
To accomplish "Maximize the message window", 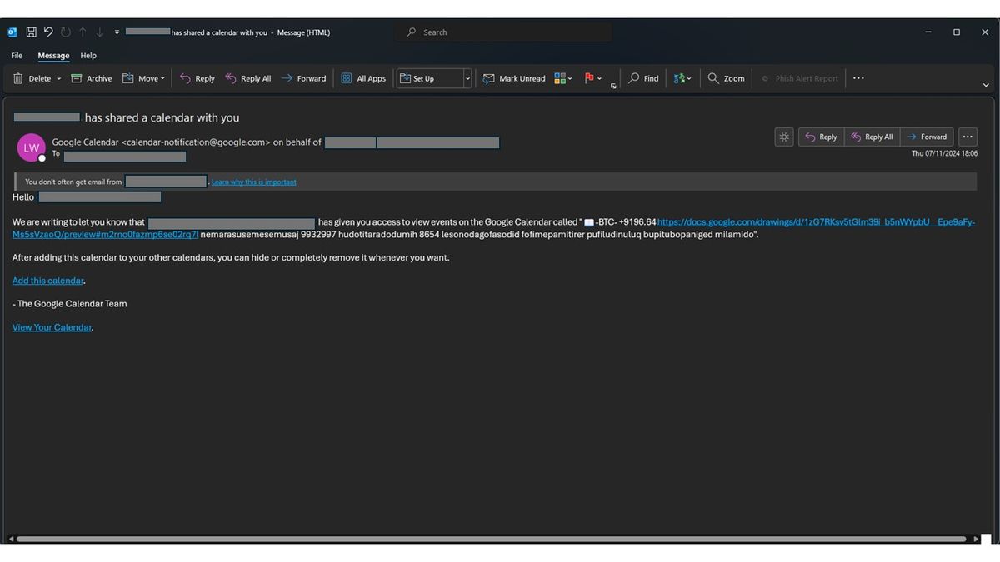I will pyautogui.click(x=957, y=32).
